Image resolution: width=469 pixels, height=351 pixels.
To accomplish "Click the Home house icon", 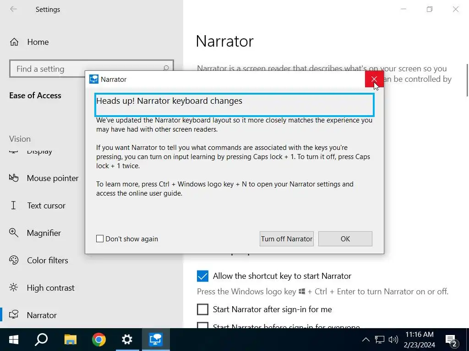I will coord(14,42).
